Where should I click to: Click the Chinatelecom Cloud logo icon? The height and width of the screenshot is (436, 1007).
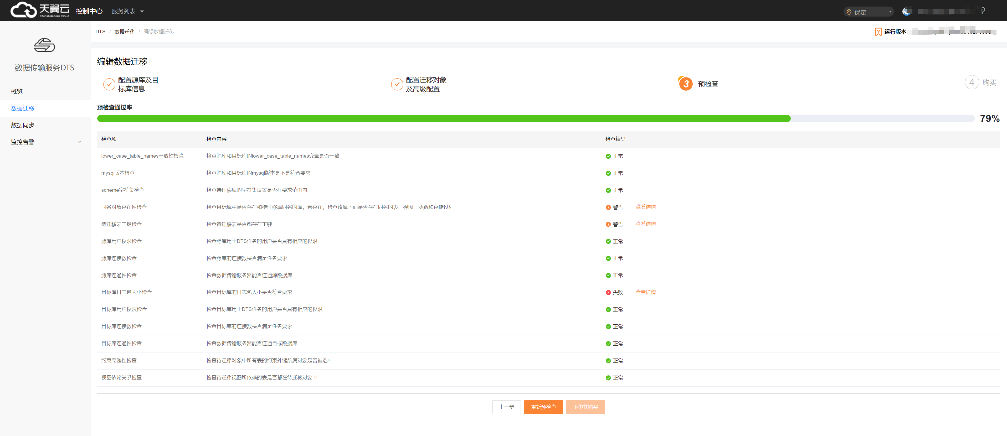pyautogui.click(x=23, y=10)
